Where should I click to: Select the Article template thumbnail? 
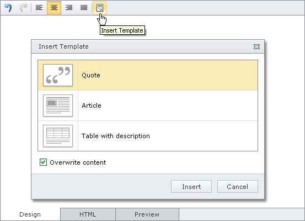[58, 106]
